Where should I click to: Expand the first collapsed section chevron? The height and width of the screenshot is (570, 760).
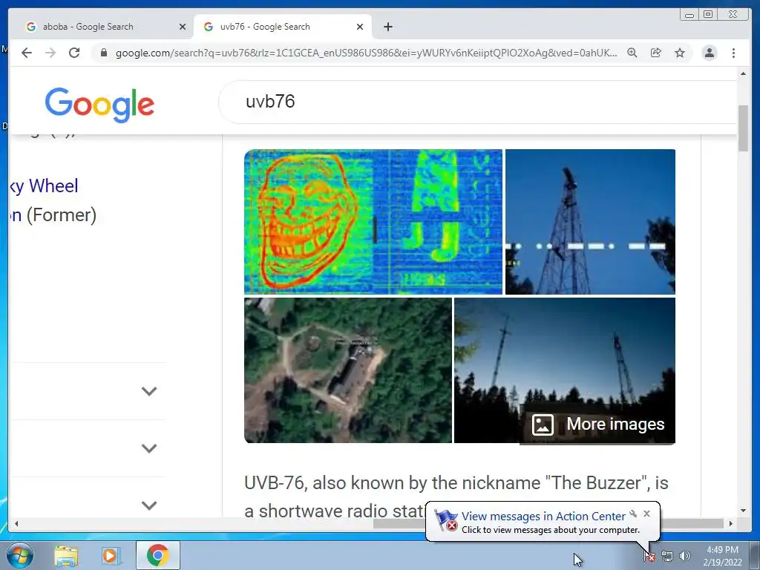[x=149, y=390]
